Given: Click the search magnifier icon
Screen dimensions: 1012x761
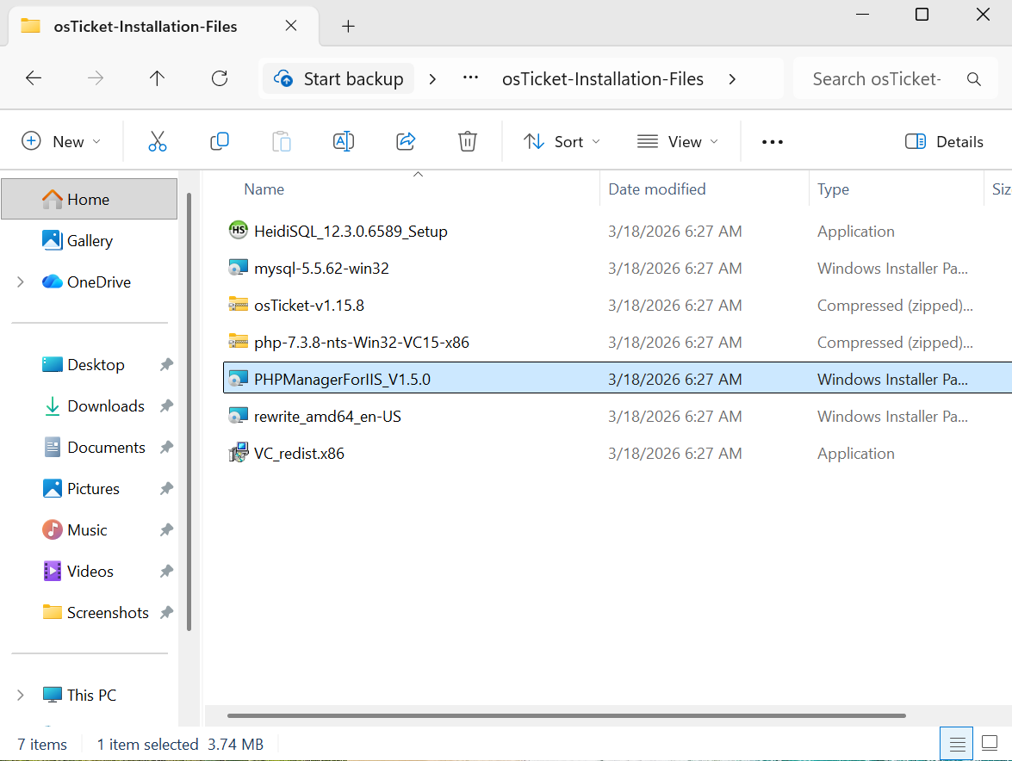Looking at the screenshot, I should [974, 79].
